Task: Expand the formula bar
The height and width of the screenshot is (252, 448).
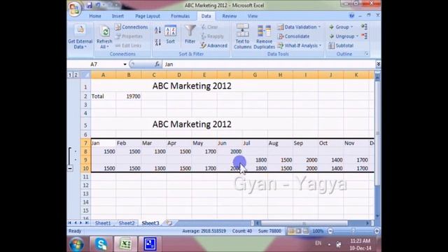Action: point(378,64)
